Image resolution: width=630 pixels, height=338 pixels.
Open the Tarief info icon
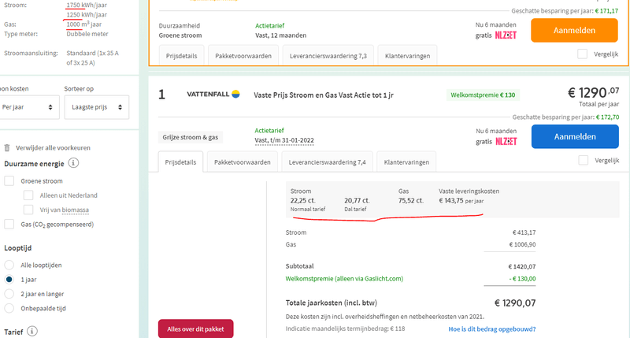coord(32,332)
